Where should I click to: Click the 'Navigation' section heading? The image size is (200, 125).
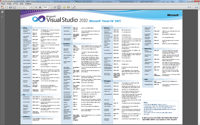pyautogui.click(x=67, y=43)
